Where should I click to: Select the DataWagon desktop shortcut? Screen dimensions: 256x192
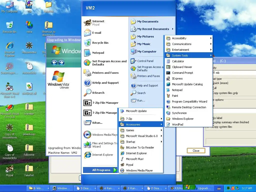pos(9,68)
